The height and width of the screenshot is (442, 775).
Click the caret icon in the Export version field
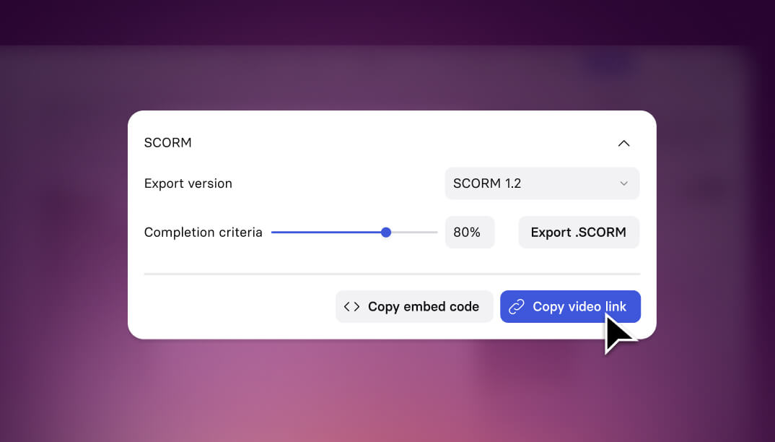623,183
